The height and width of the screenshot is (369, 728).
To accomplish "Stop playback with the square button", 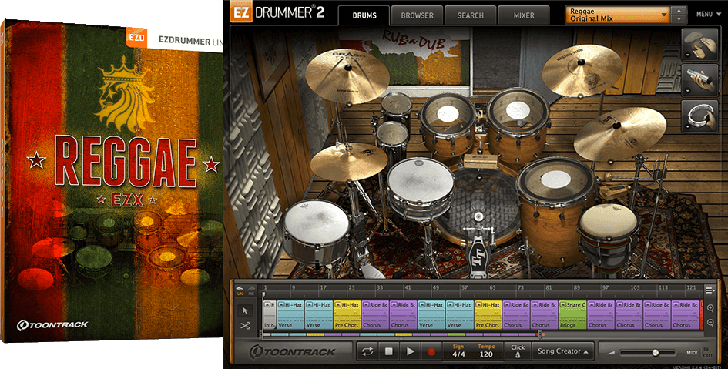I will [388, 352].
